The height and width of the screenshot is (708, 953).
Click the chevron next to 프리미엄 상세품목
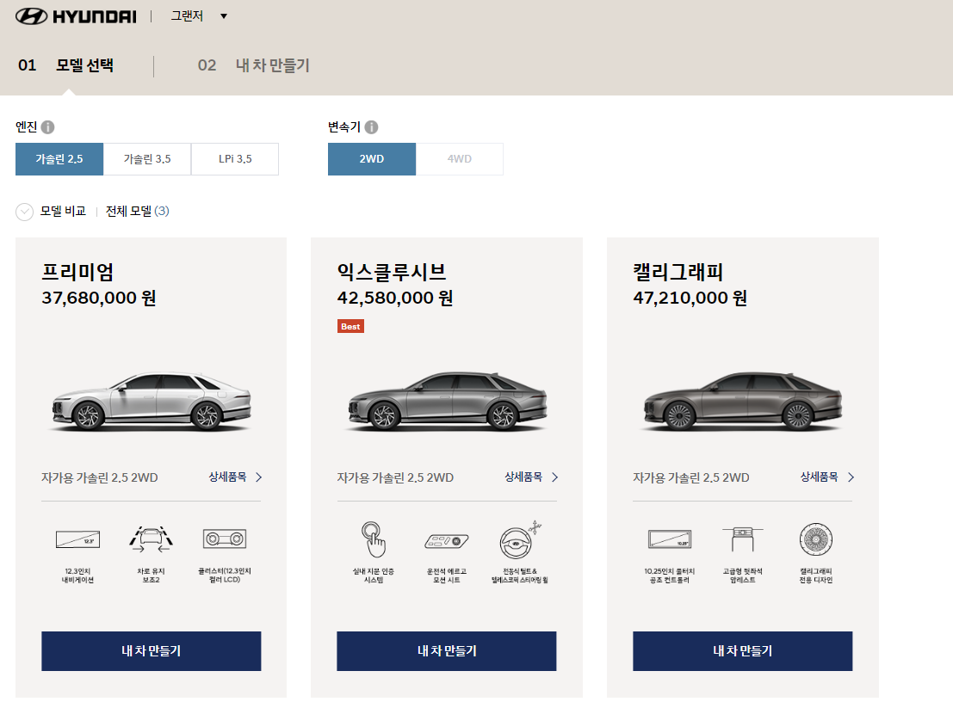point(259,477)
